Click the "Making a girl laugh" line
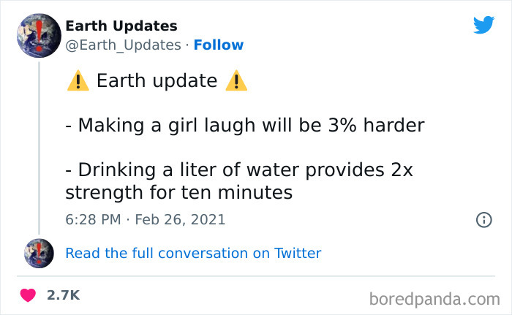Image resolution: width=512 pixels, height=315 pixels. pyautogui.click(x=244, y=125)
